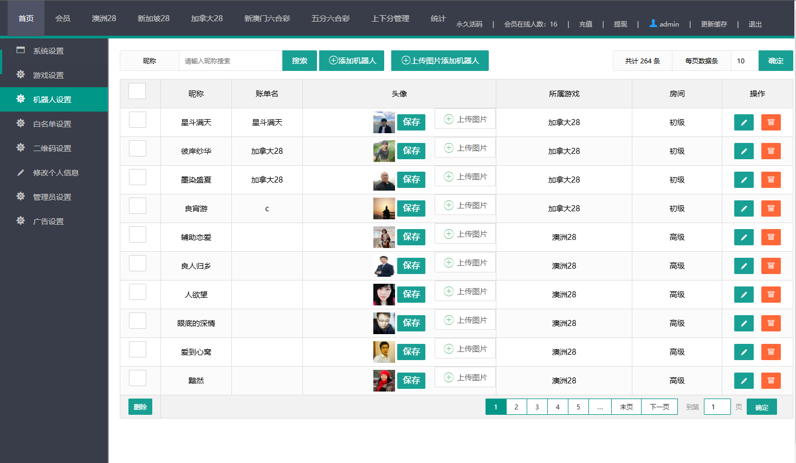
Task: Edit the 人欲望 robot entry
Action: point(743,295)
